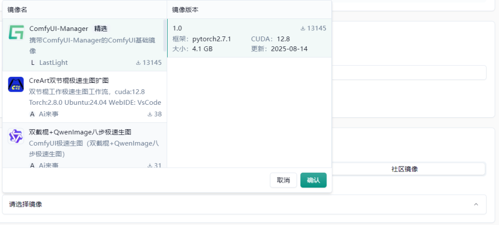Click the LastLight author avatar badge
This screenshot has height=225, width=499.
pos(32,63)
